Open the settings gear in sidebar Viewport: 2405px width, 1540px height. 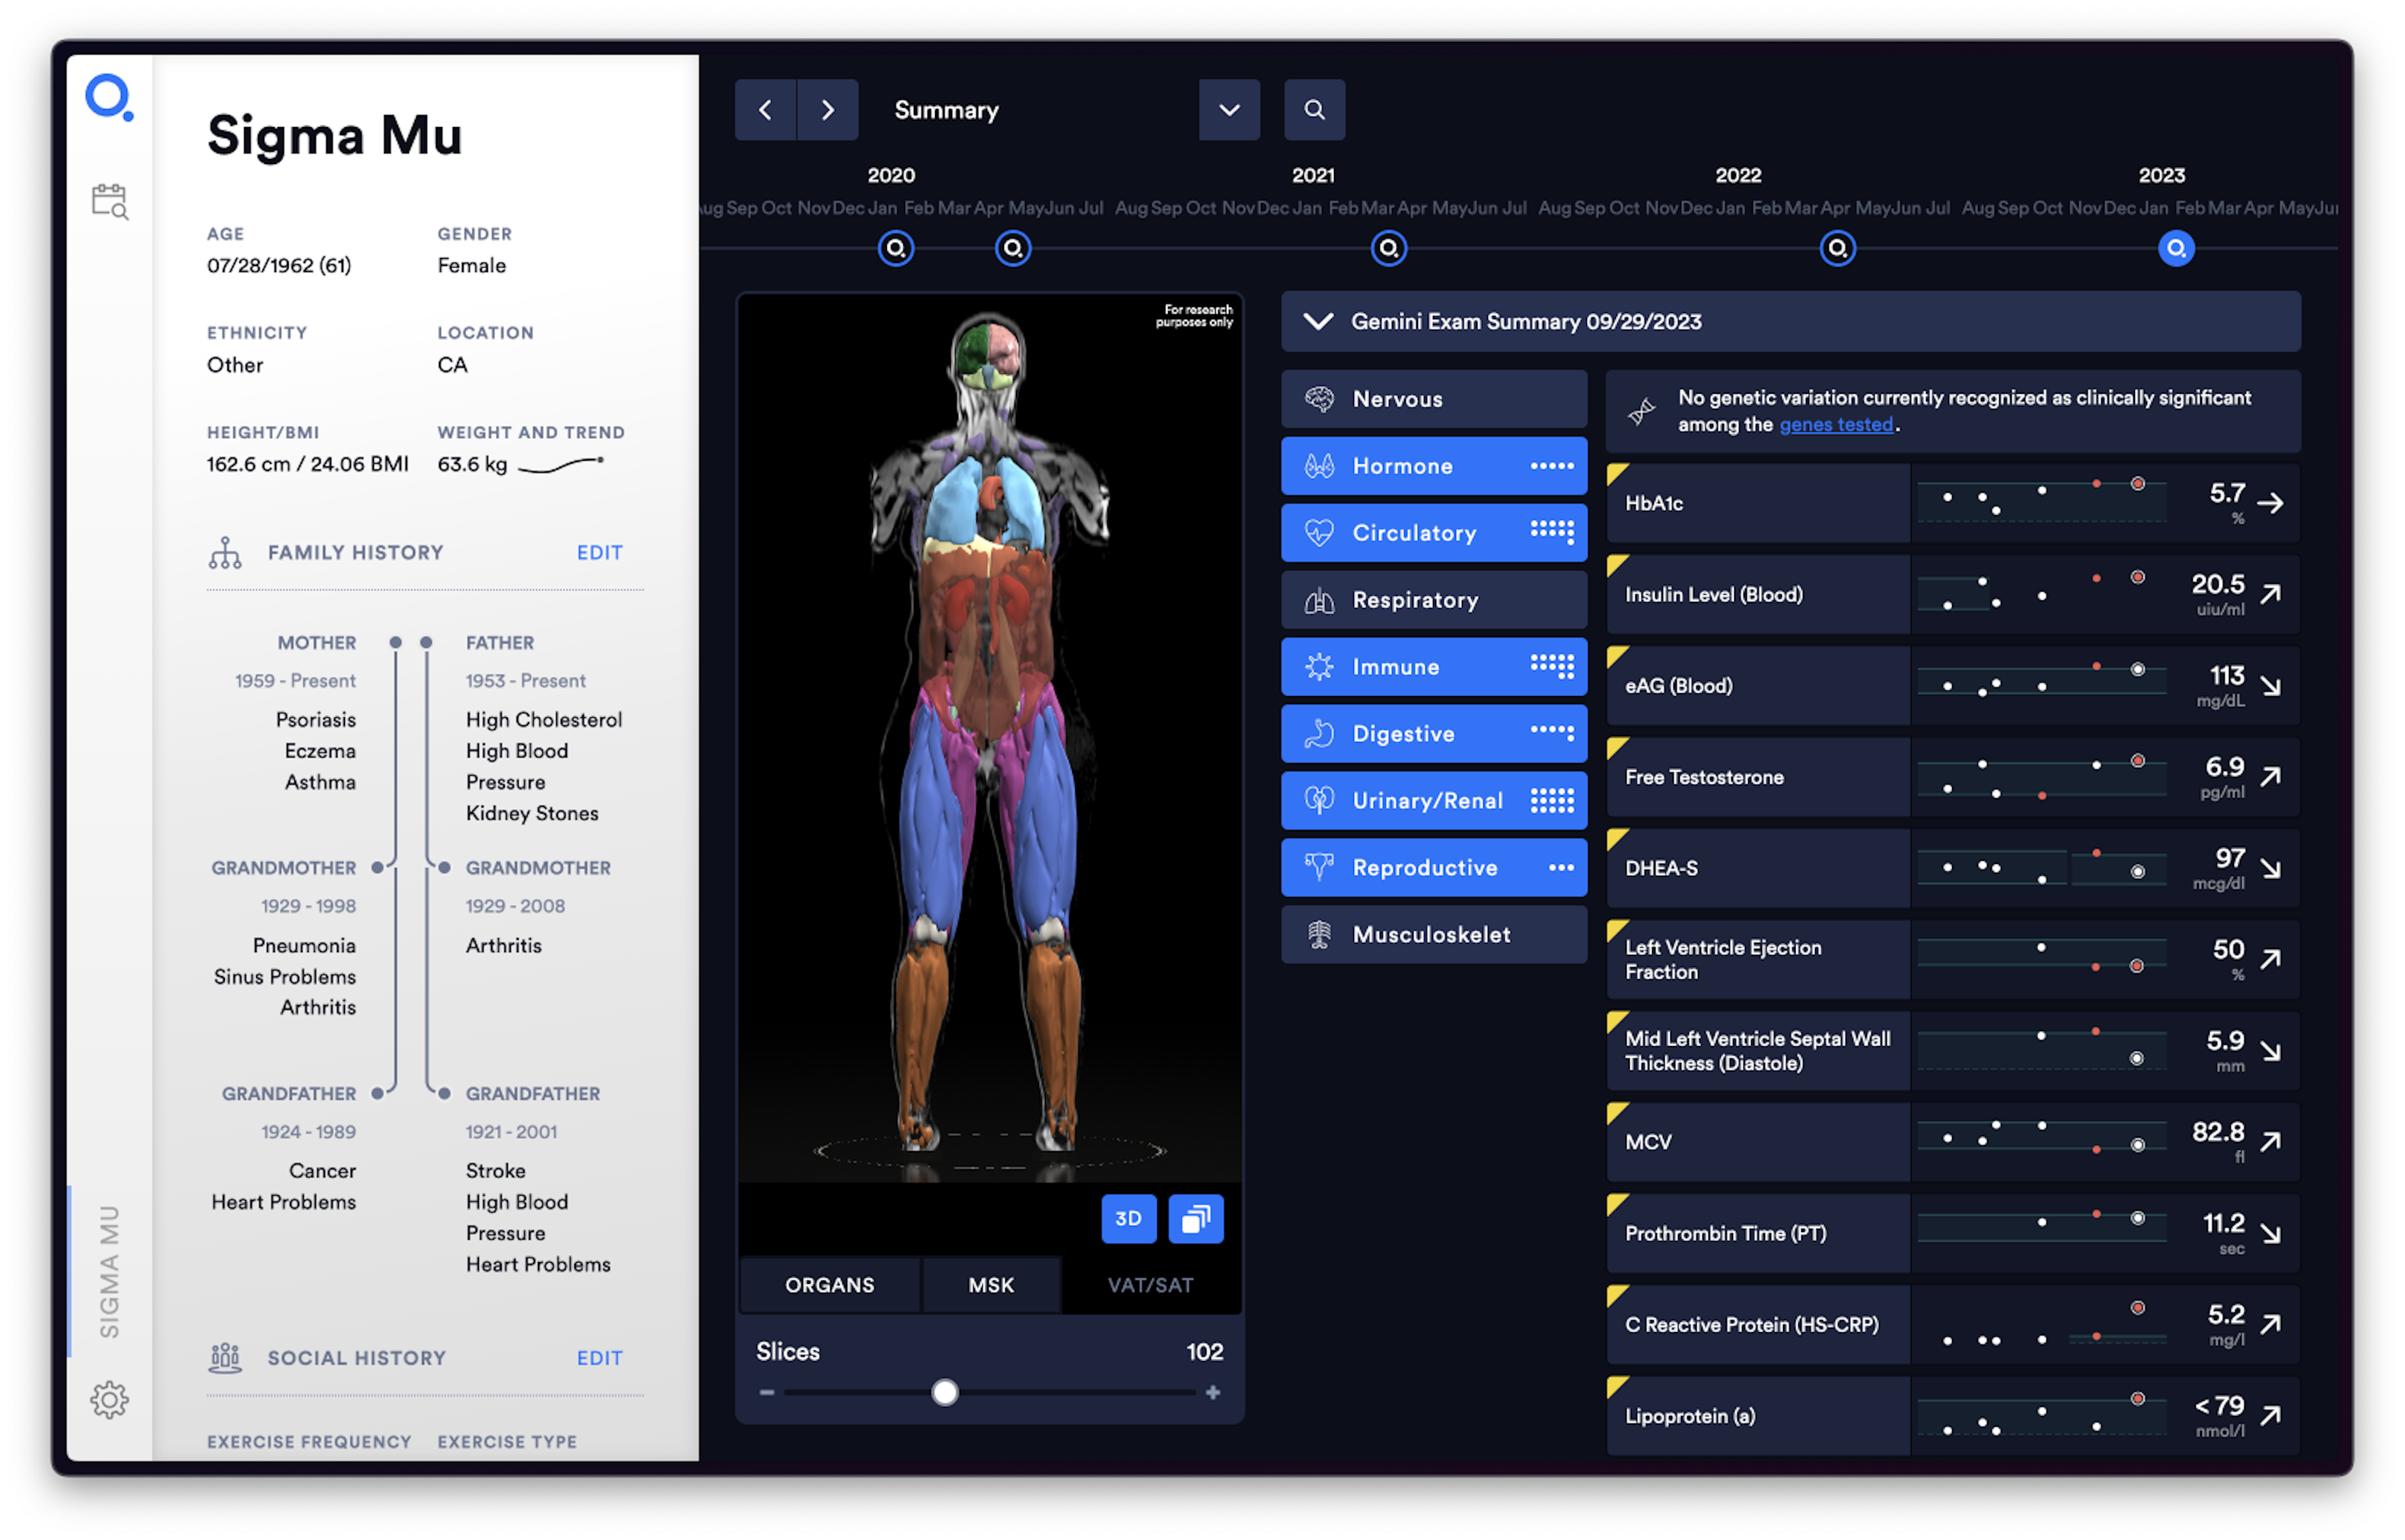[109, 1399]
